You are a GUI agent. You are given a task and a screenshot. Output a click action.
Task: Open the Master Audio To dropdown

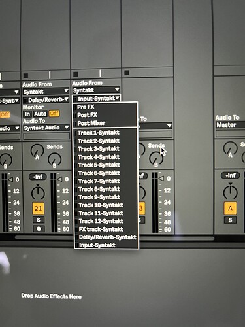(230, 125)
